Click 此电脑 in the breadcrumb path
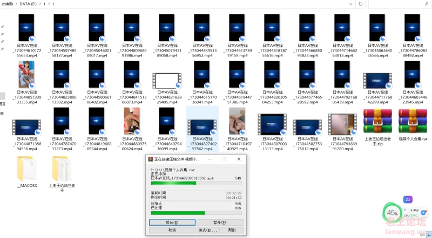The width and height of the screenshot is (432, 238). pyautogui.click(x=7, y=4)
